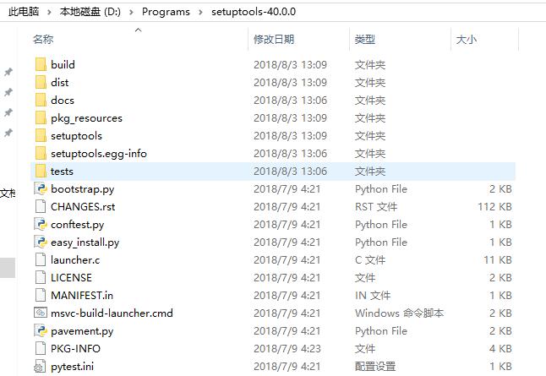
Task: Click the 4 KB size of PKG-INFO
Action: [500, 349]
